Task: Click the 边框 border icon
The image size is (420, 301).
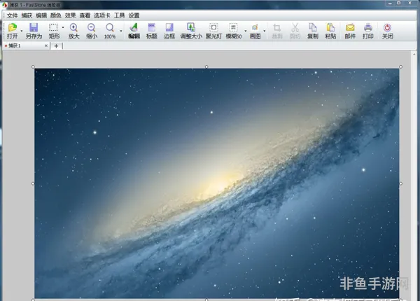Action: [x=169, y=31]
